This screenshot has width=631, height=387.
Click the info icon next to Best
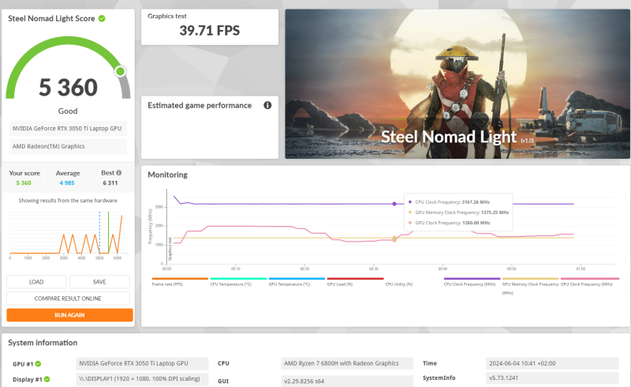point(119,172)
